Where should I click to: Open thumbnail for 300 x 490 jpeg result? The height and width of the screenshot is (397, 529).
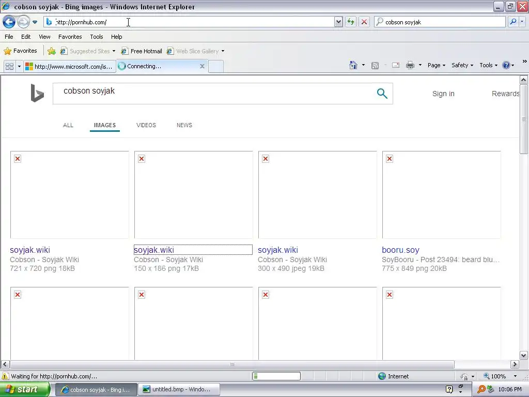318,195
